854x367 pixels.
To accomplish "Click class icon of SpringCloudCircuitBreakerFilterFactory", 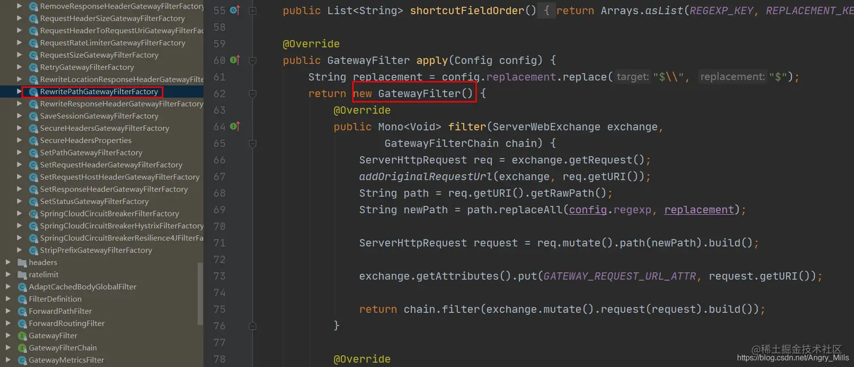I will (33, 214).
